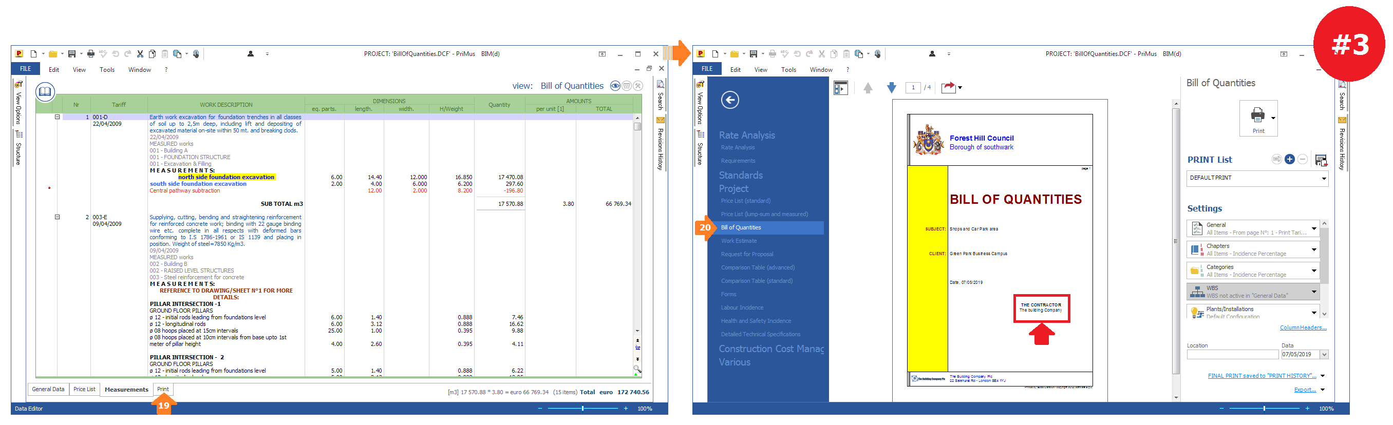Open the book icon above the table
Viewport: 1393px width, 425px height.
(45, 91)
